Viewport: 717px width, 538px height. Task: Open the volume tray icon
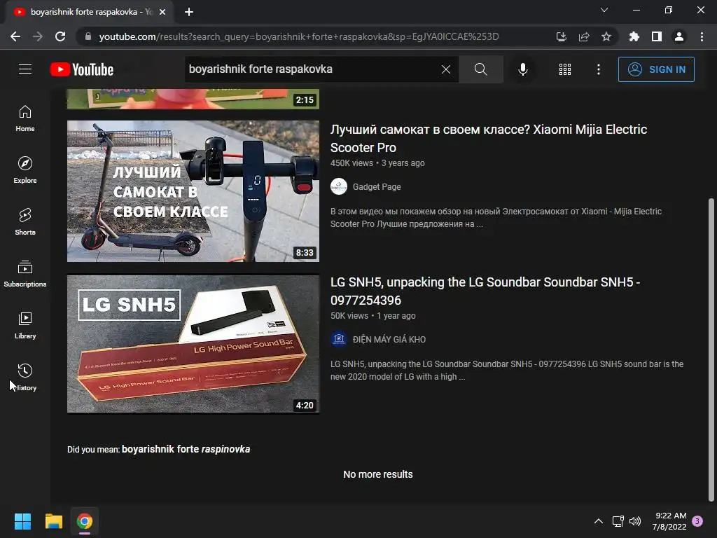pyautogui.click(x=635, y=521)
